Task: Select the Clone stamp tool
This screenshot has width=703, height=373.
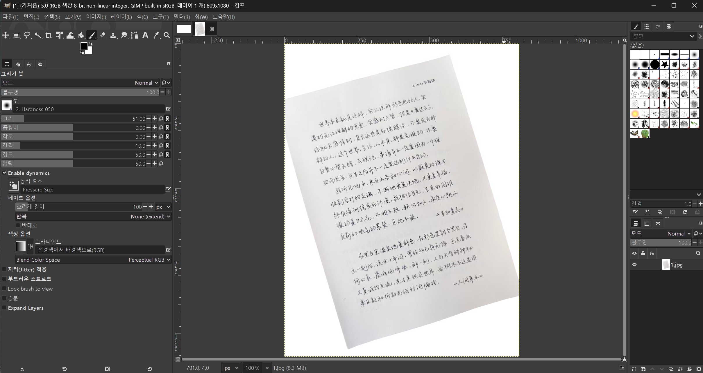Action: click(x=113, y=35)
